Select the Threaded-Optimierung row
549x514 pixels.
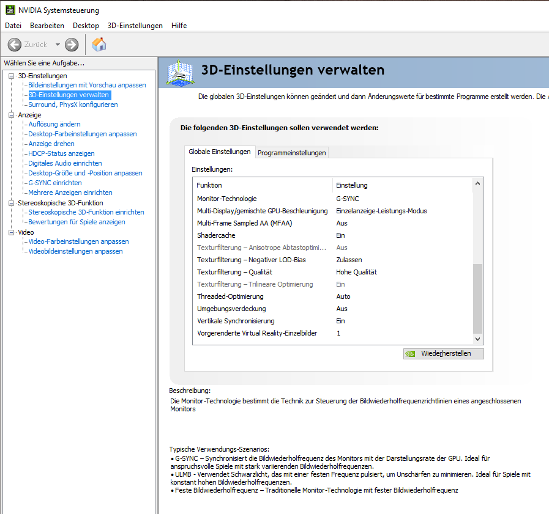point(332,296)
